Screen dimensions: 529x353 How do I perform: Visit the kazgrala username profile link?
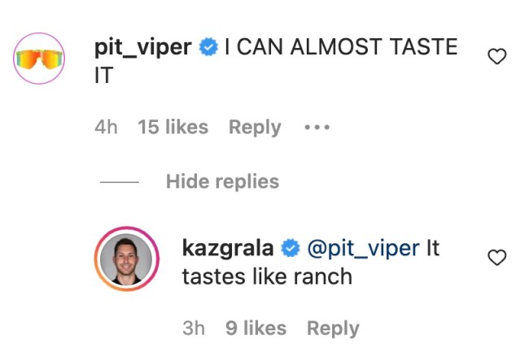coord(230,248)
